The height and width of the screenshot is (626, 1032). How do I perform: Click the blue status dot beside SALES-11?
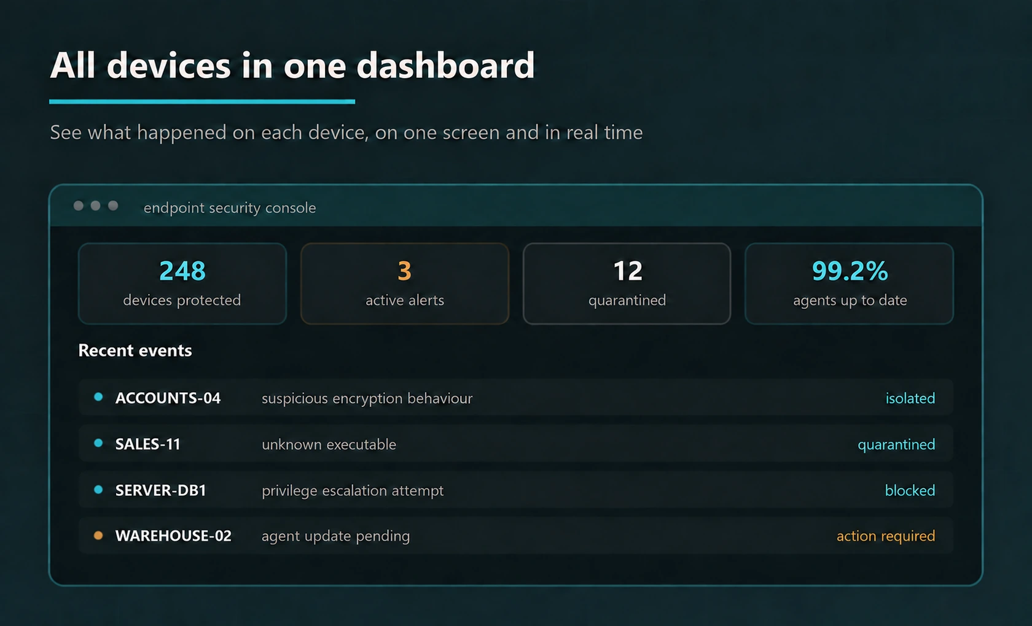(98, 443)
